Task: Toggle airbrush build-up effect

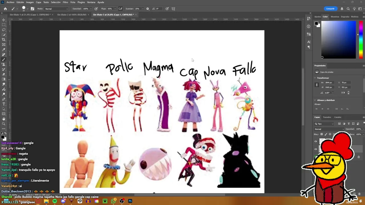Action: [x=121, y=9]
